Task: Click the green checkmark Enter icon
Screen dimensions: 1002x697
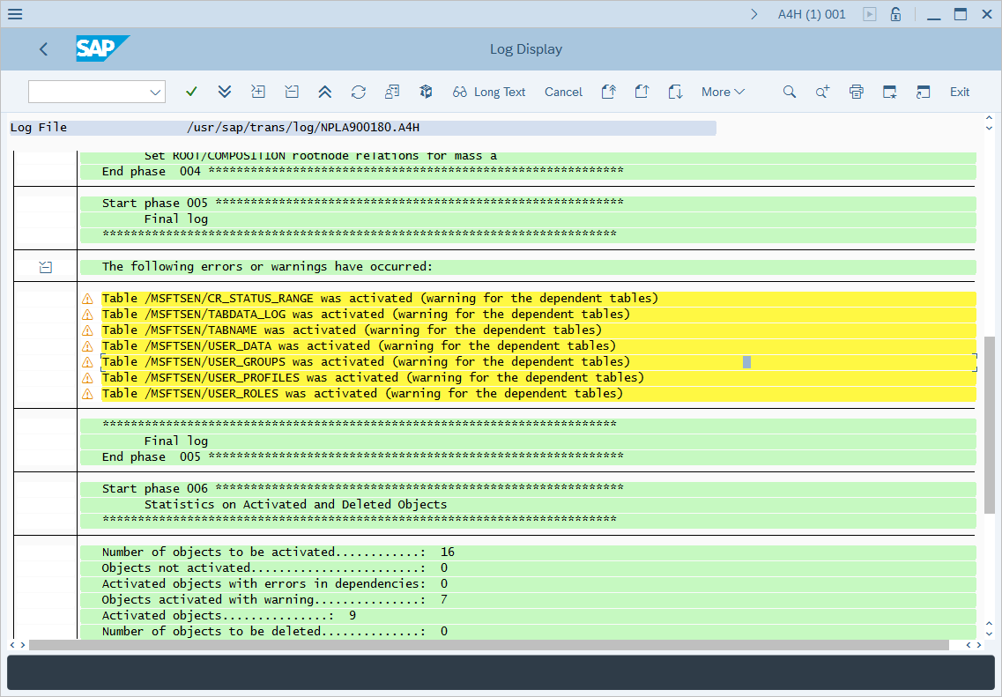Action: click(x=191, y=92)
